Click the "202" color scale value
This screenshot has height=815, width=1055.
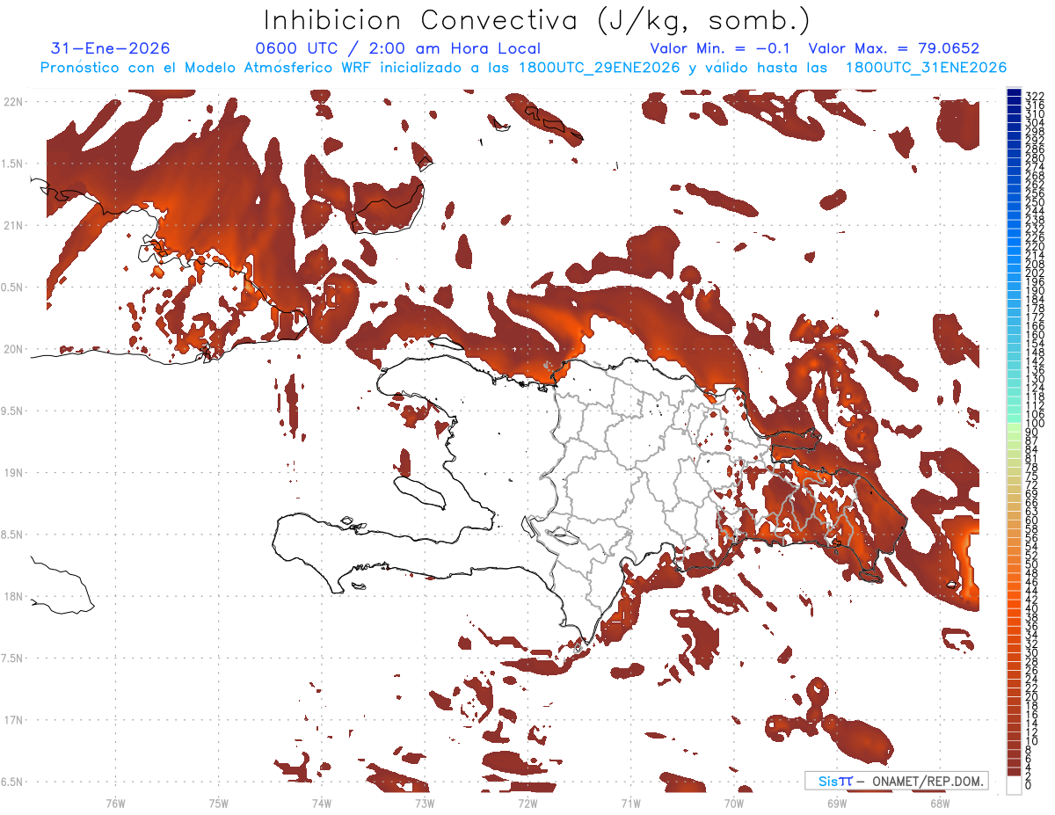[1034, 273]
